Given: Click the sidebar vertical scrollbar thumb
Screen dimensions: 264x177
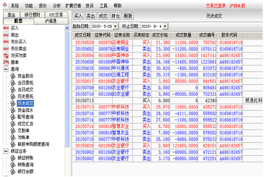Looking at the screenshot, I should [x=67, y=89].
